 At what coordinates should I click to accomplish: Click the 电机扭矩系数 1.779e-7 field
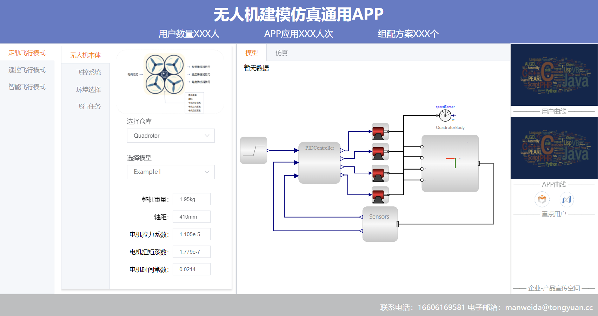(192, 252)
